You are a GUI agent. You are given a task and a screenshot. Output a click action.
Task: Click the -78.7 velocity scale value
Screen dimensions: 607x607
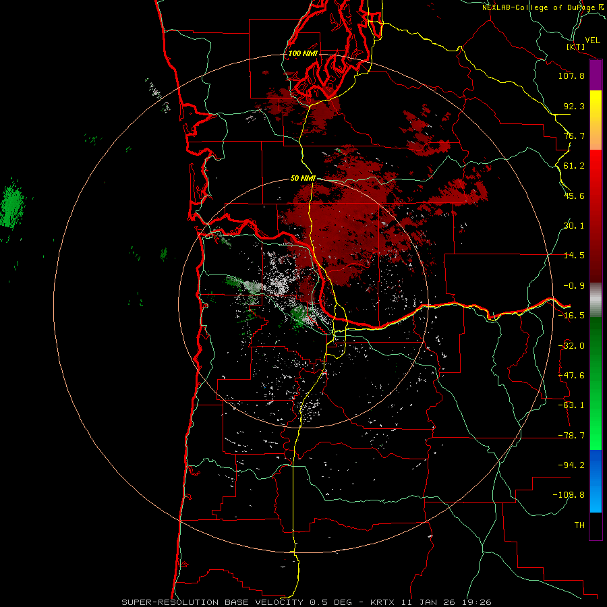tap(571, 436)
